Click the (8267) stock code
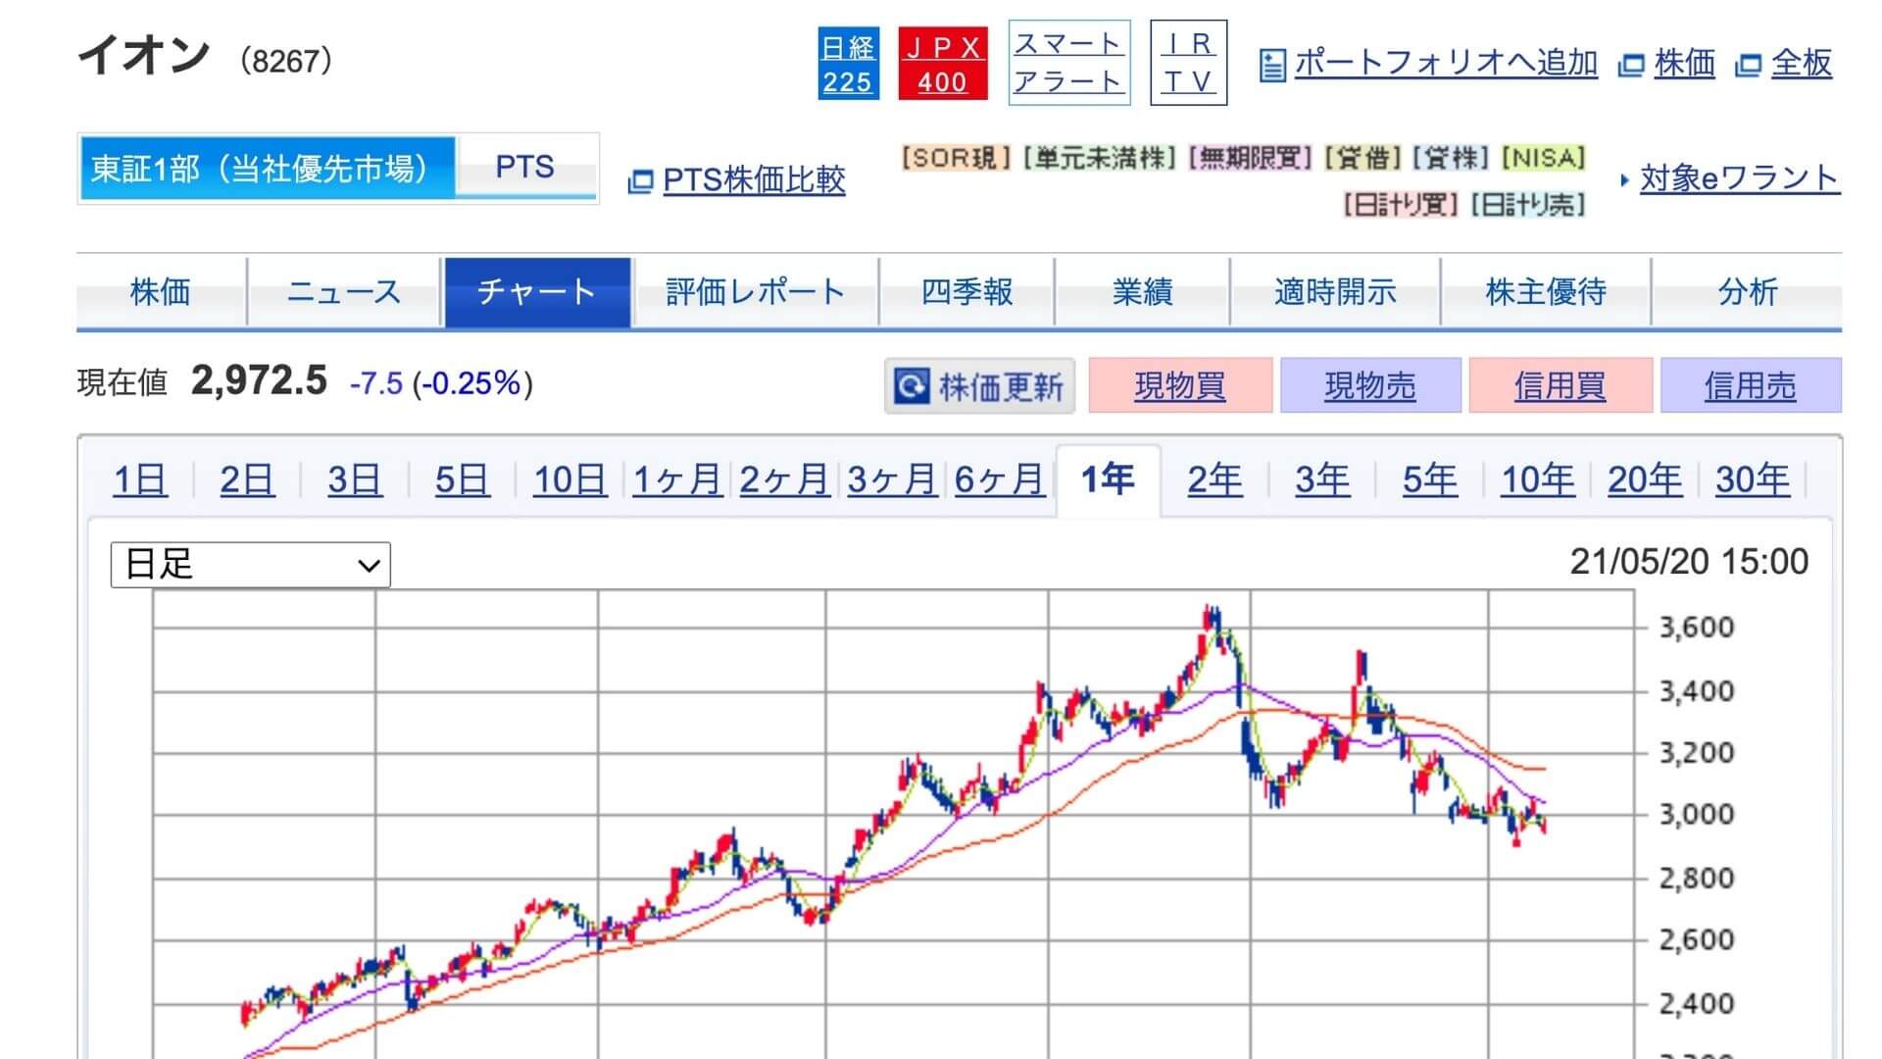Viewport: 1882px width, 1059px height. coord(286,61)
